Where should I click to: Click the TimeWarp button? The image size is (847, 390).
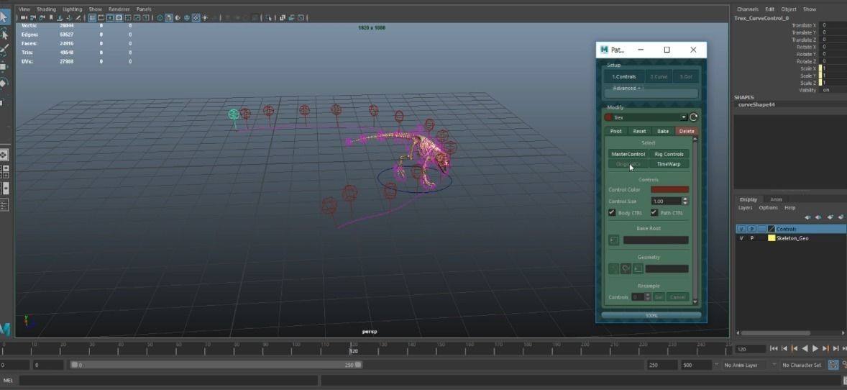669,164
